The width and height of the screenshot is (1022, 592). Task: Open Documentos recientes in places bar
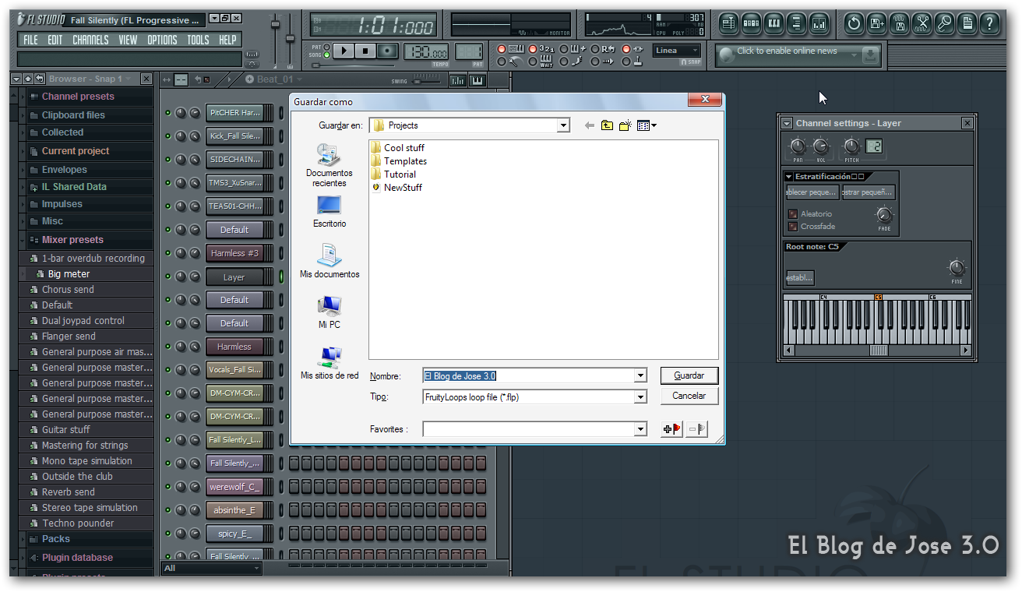coord(330,165)
